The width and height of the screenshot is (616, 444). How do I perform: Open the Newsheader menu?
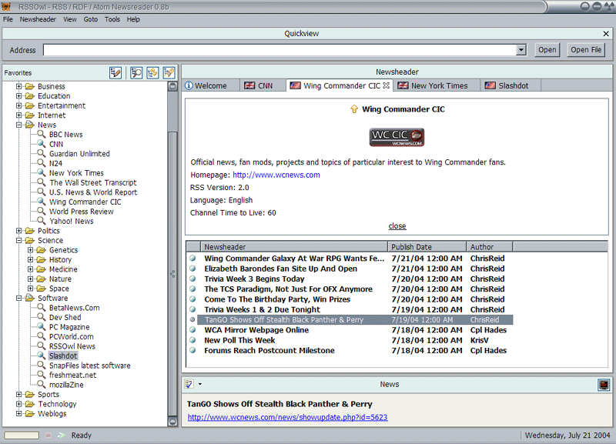tap(38, 19)
